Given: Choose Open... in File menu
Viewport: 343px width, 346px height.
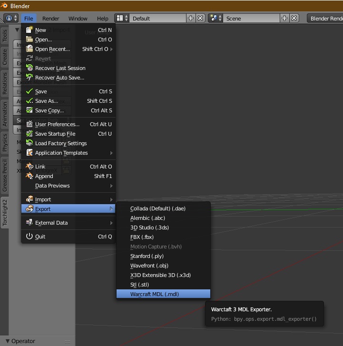Looking at the screenshot, I should pyautogui.click(x=69, y=40).
